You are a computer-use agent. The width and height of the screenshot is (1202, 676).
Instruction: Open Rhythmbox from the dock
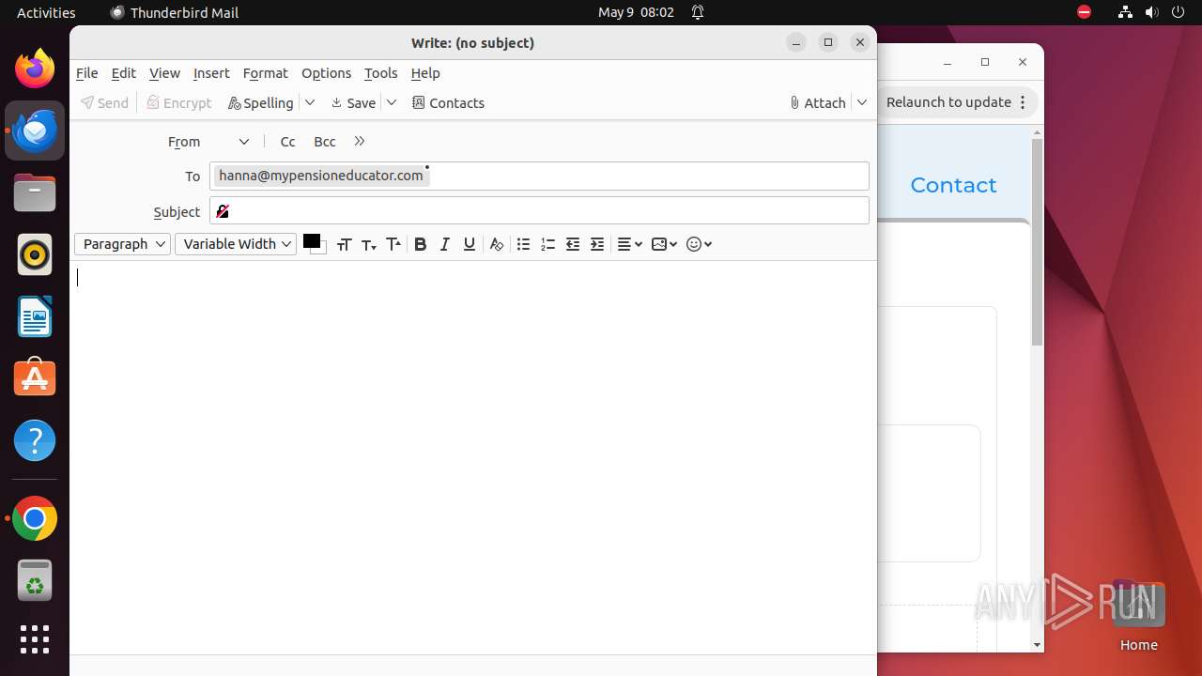click(35, 254)
